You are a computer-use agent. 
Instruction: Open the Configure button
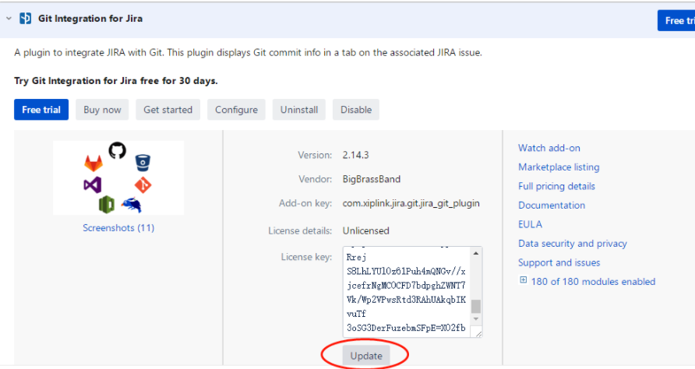pos(236,110)
